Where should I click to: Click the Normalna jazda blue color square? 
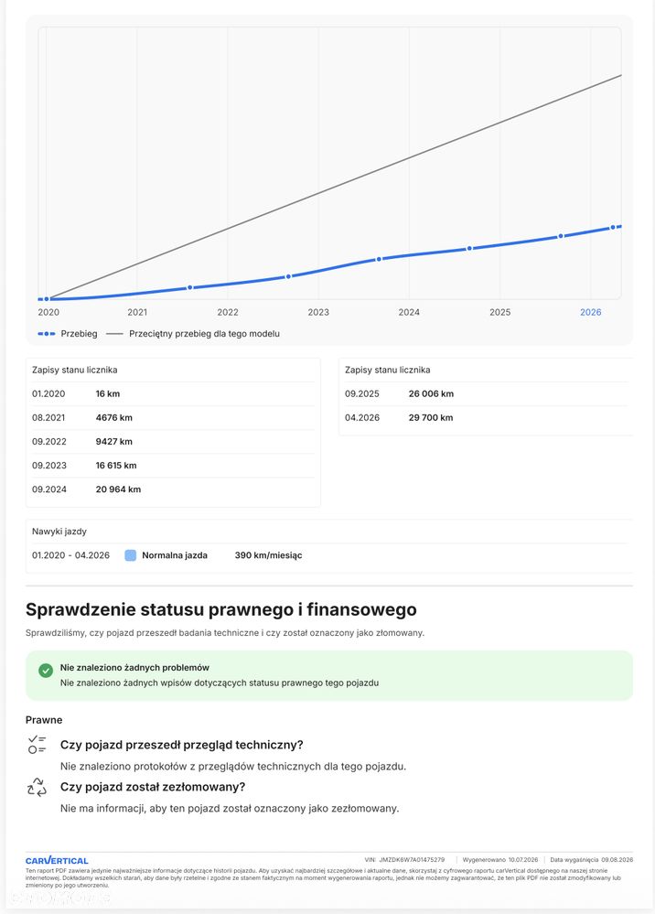coord(131,555)
